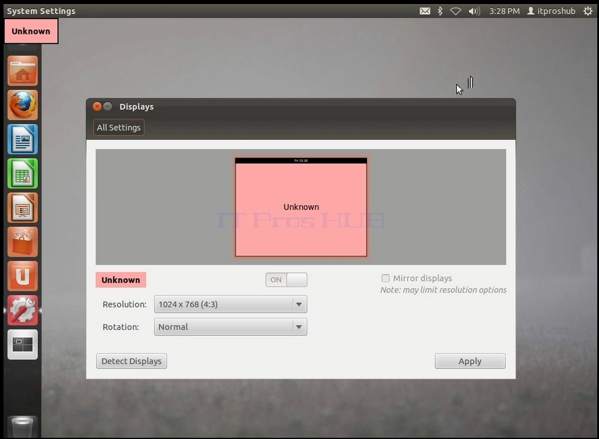The height and width of the screenshot is (439, 599).
Task: Expand the Rotation dropdown
Action: pyautogui.click(x=230, y=327)
